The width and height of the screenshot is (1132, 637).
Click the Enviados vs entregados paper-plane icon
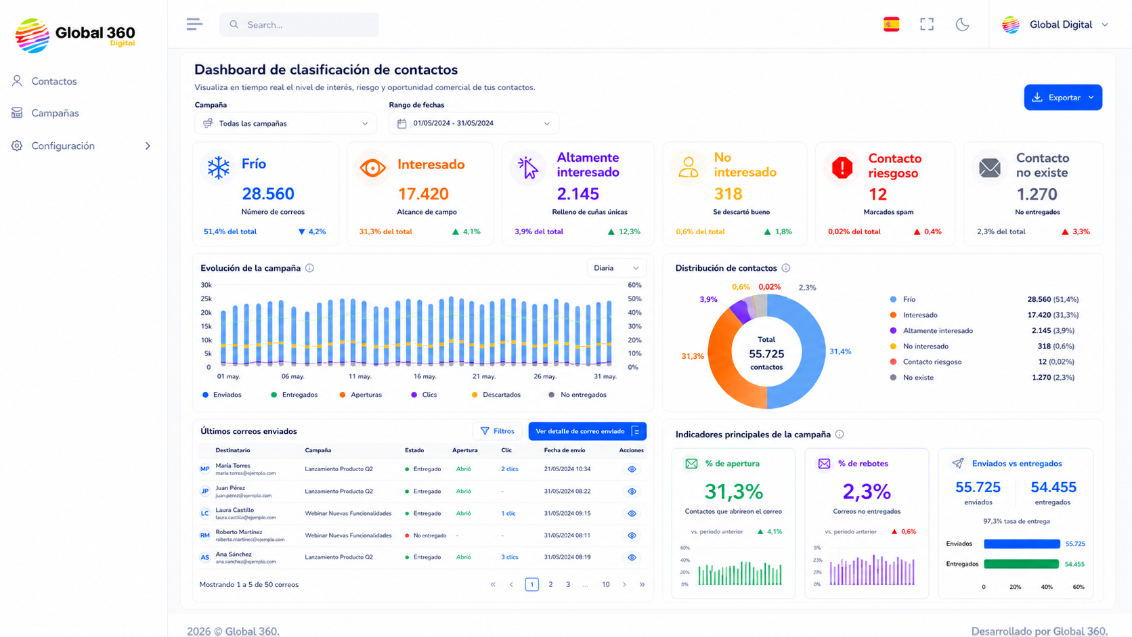958,464
